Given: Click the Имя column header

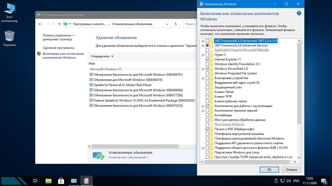Looking at the screenshot, I should tap(92, 64).
